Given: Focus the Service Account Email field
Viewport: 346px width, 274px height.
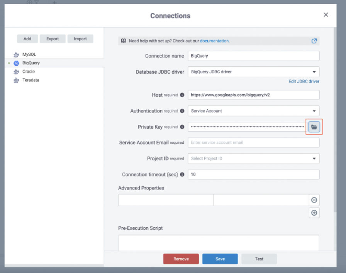Looking at the screenshot, I should pos(254,143).
